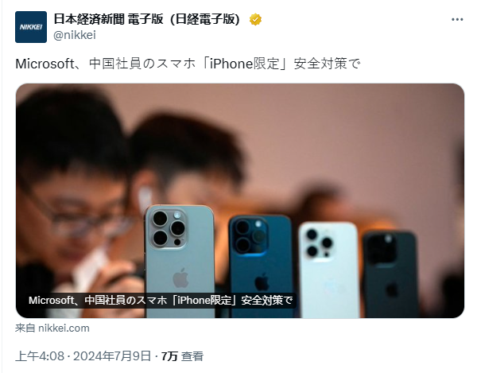Click the black iPhone in the card image
The image size is (477, 373).
391,274
